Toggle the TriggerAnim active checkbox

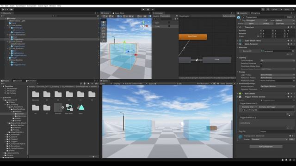coord(244,17)
